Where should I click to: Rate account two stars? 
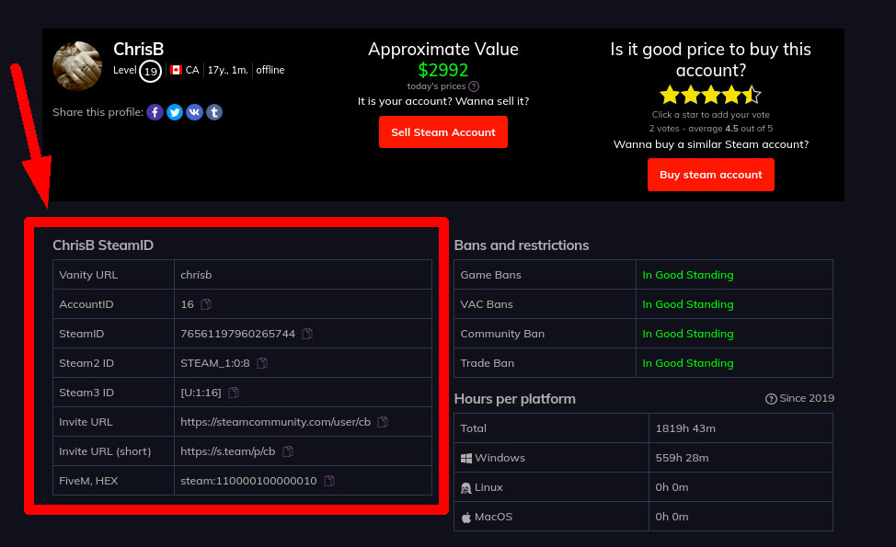690,95
